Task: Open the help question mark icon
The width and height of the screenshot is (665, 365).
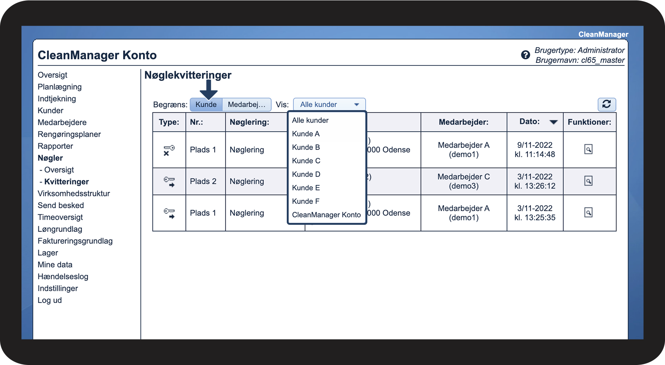Action: pos(525,55)
